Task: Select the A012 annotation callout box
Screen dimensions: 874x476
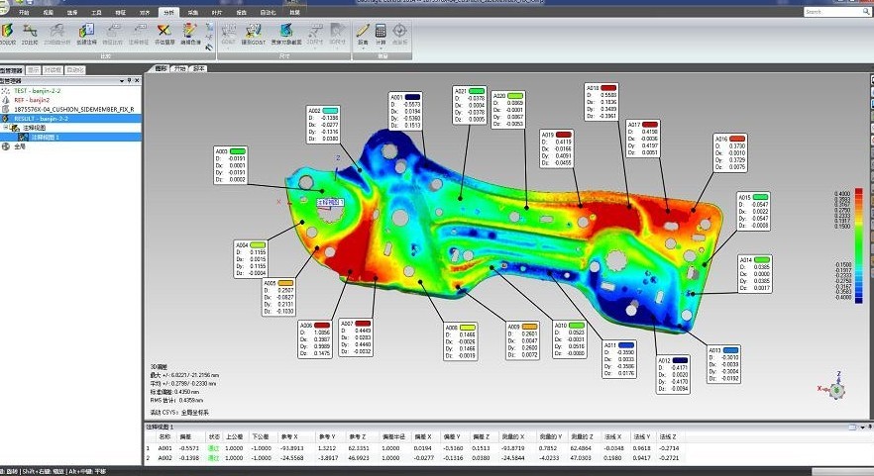Action: [x=674, y=375]
